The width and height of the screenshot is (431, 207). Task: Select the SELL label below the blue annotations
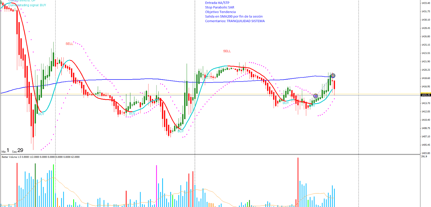point(227,51)
